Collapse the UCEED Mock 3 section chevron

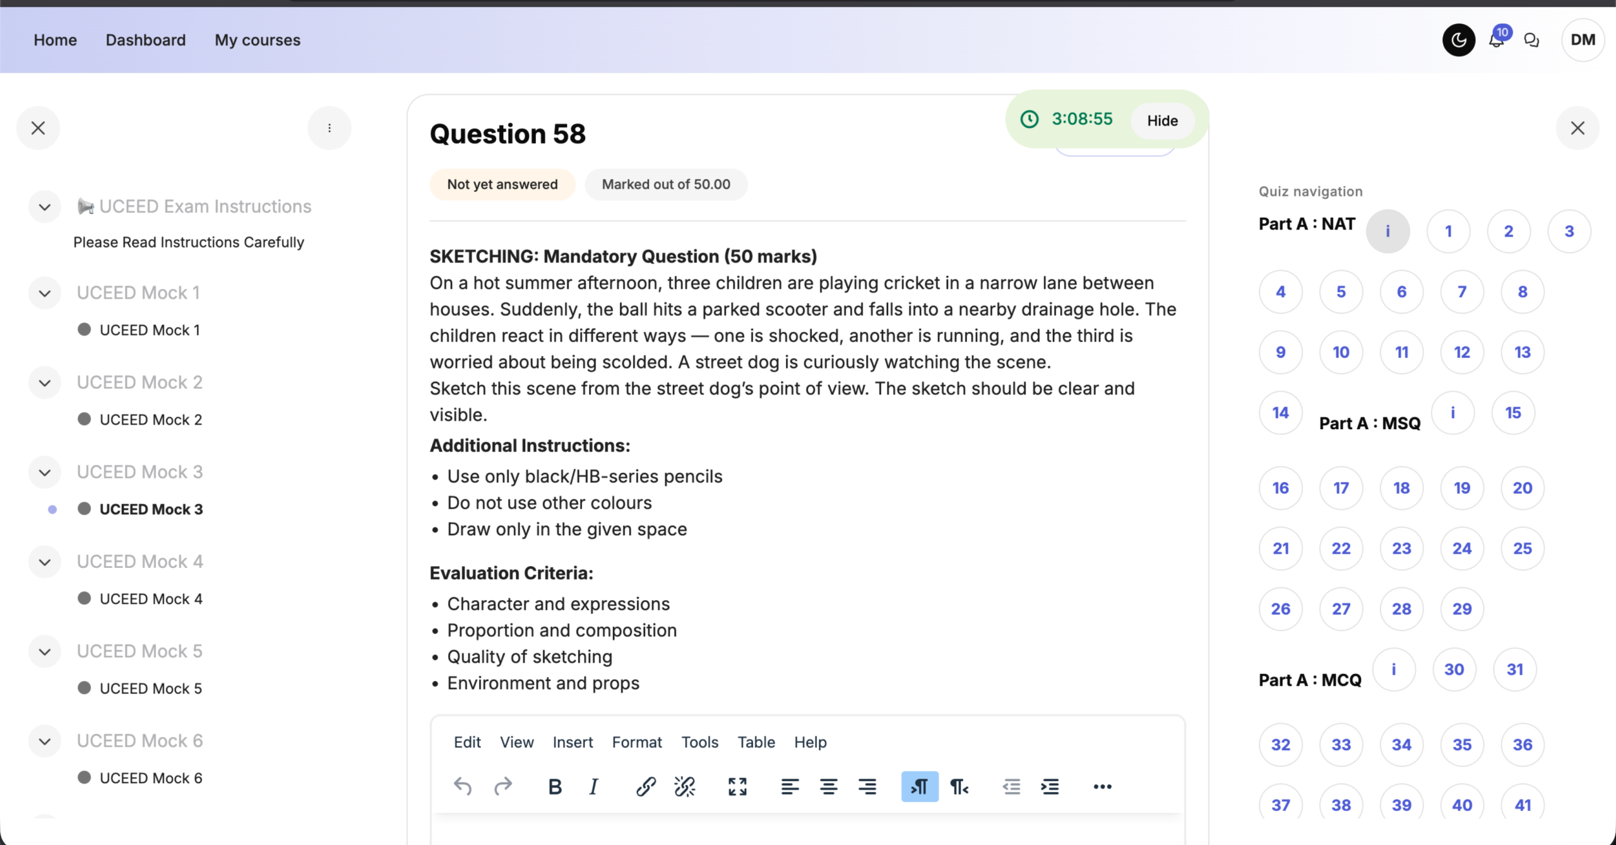tap(45, 473)
